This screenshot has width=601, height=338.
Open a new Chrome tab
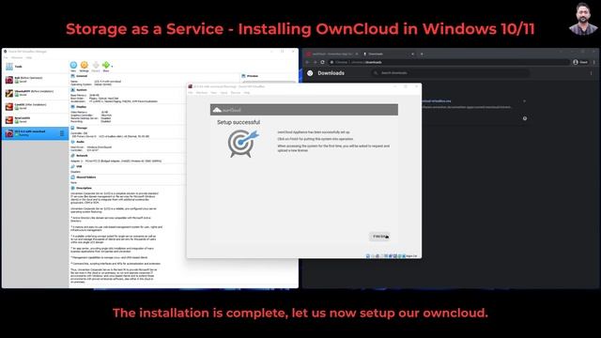(x=422, y=54)
